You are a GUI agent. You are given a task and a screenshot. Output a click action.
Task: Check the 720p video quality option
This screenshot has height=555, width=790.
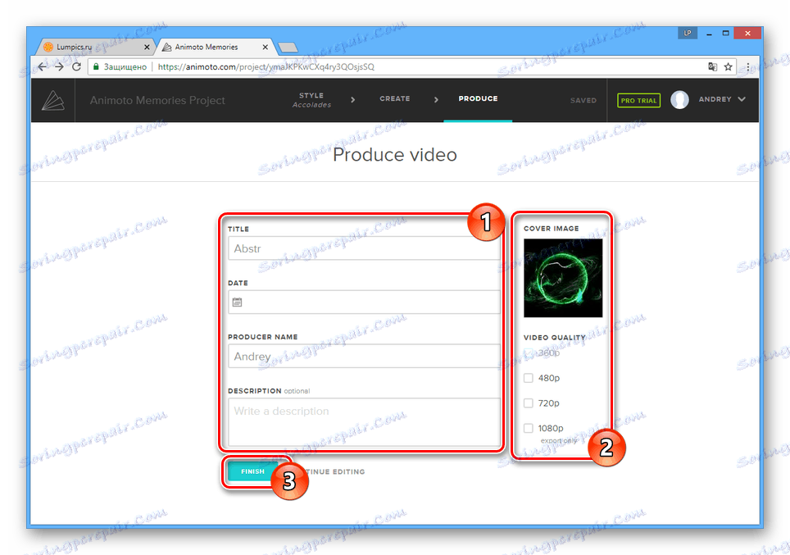[529, 403]
